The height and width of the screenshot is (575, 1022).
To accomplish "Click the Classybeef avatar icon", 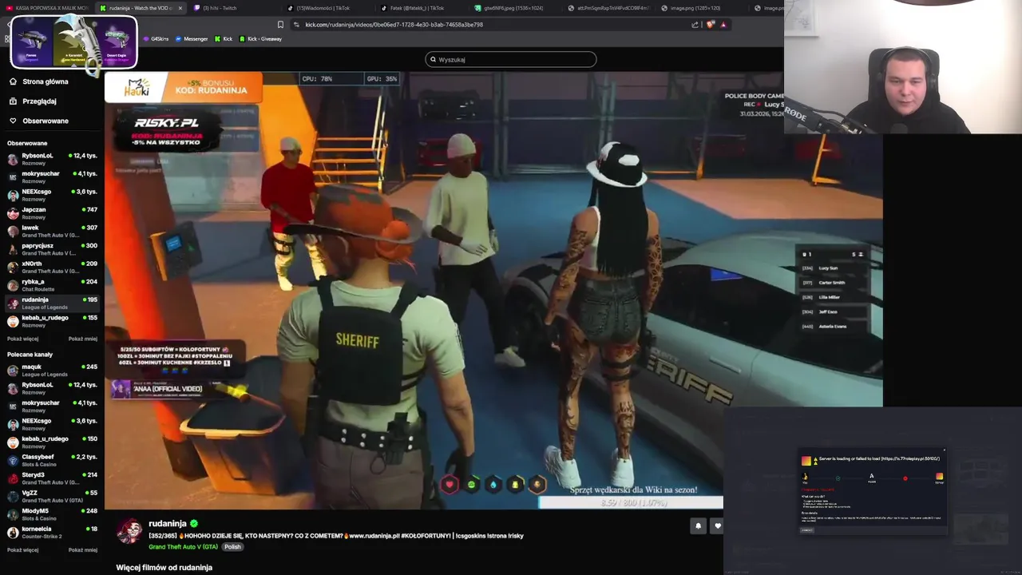I will [13, 461].
